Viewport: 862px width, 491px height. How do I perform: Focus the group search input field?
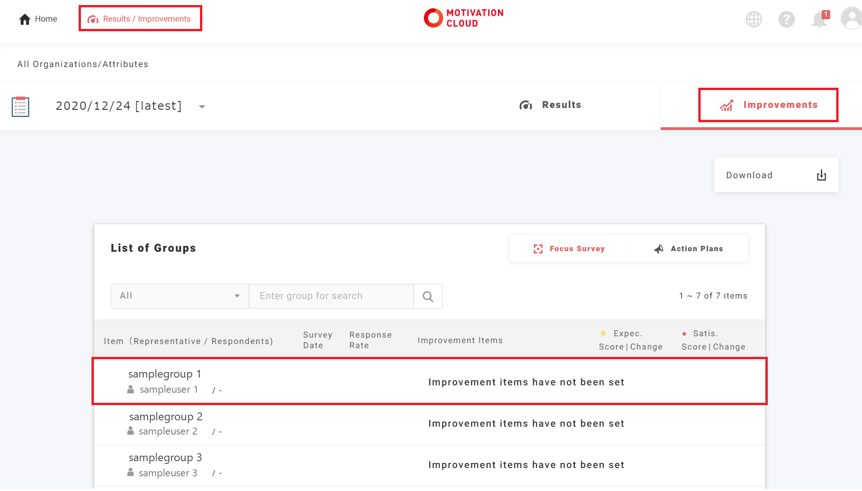[x=331, y=296]
